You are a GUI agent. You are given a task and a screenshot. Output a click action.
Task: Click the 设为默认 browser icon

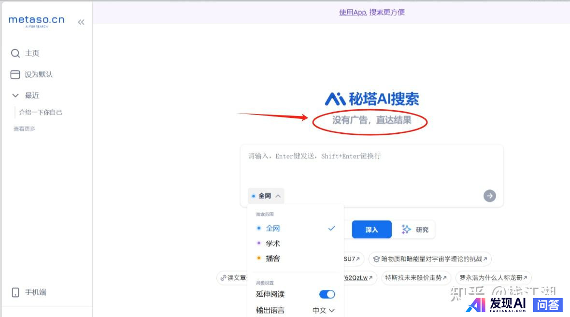(15, 74)
